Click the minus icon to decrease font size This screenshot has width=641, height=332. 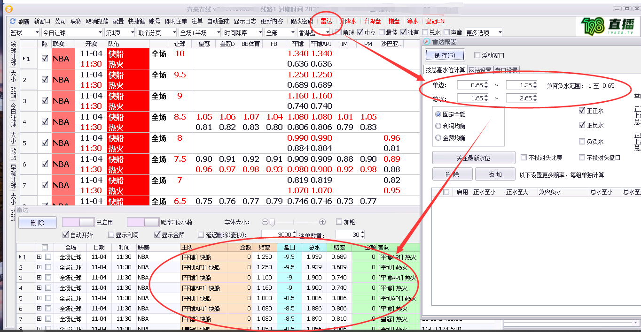(x=265, y=222)
